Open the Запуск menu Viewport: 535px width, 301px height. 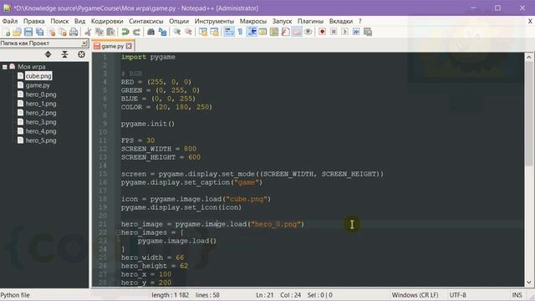[282, 21]
